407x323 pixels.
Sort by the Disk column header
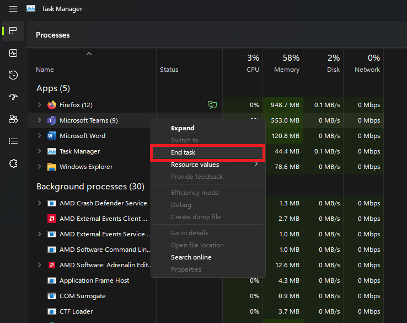click(323, 63)
